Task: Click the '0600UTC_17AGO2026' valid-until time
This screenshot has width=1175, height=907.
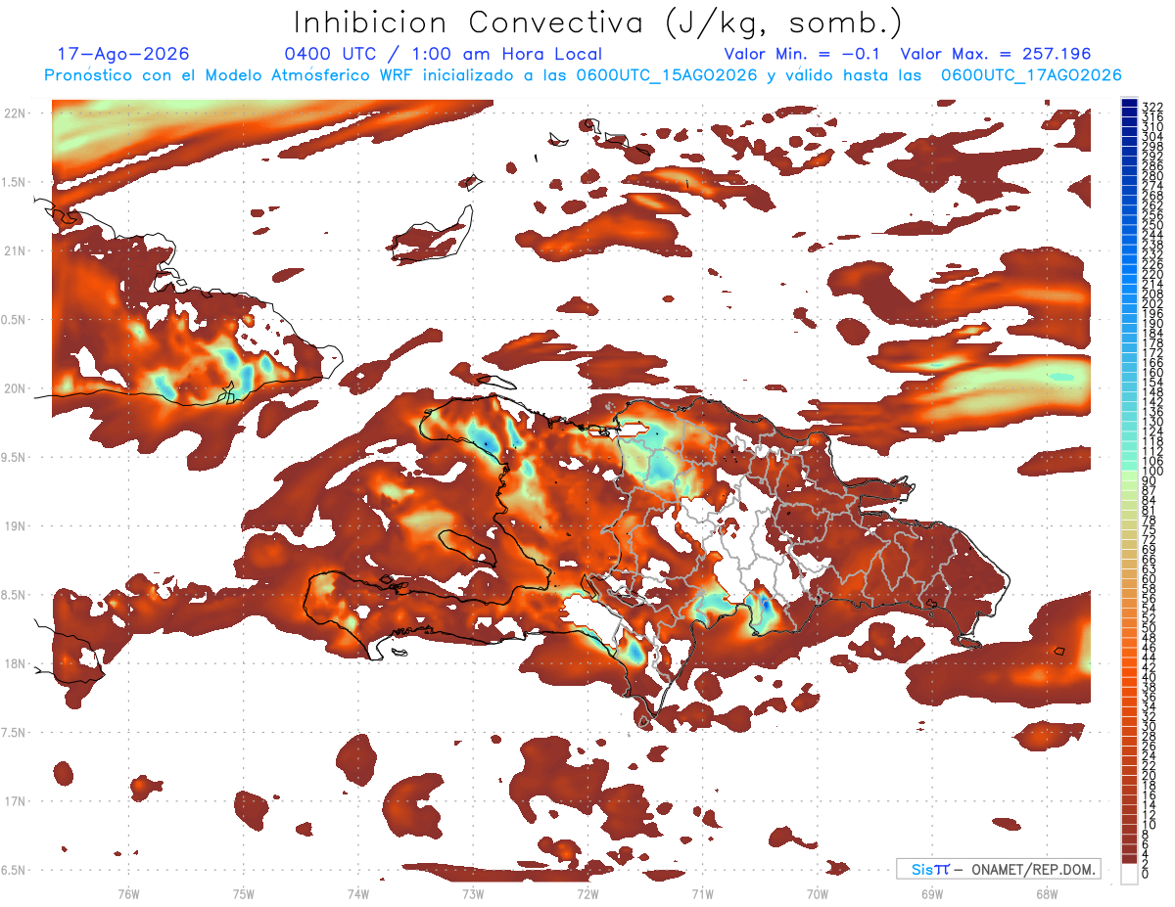Action: [x=1030, y=75]
